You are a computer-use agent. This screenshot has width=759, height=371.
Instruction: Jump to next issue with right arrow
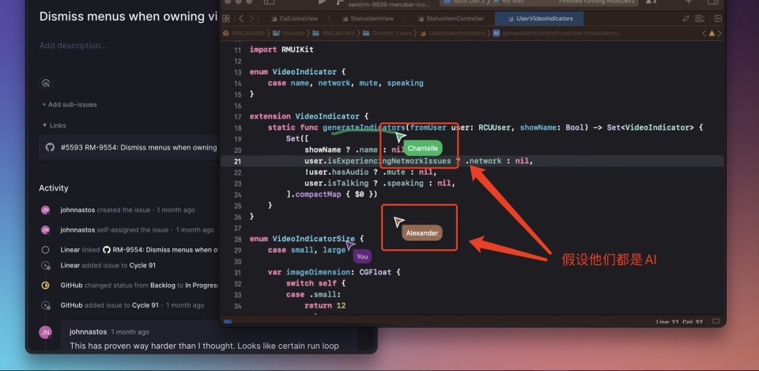719,33
